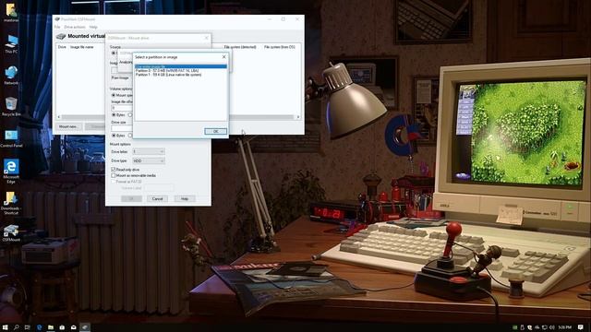Open the Action Center notification icon
The width and height of the screenshot is (591, 332).
coord(581,327)
